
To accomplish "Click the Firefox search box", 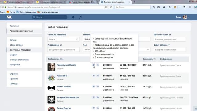I will pos(132,7).
